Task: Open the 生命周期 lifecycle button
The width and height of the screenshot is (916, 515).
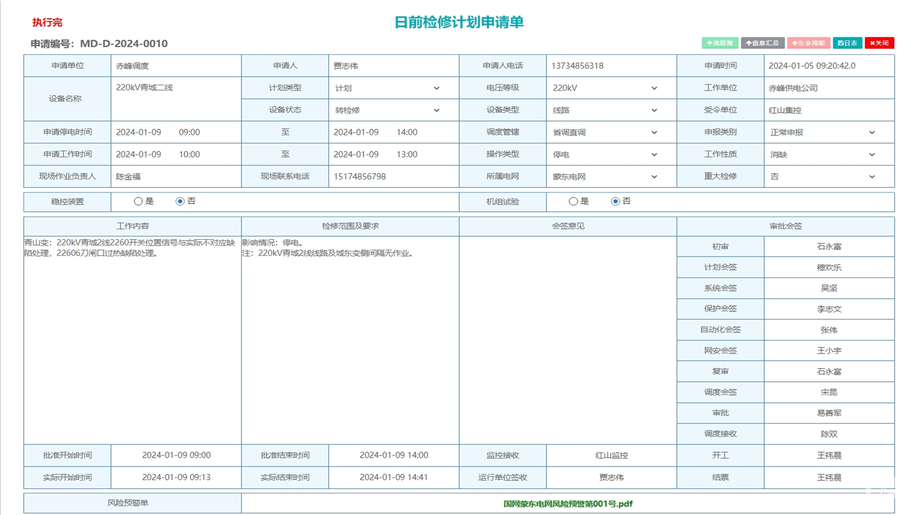Action: (808, 43)
